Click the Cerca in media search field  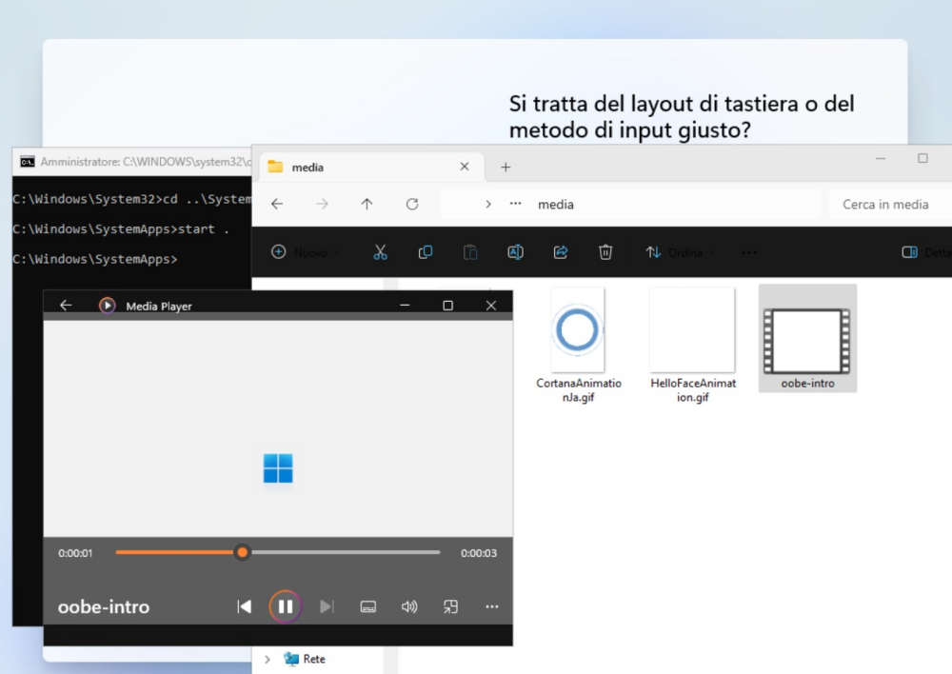(890, 205)
